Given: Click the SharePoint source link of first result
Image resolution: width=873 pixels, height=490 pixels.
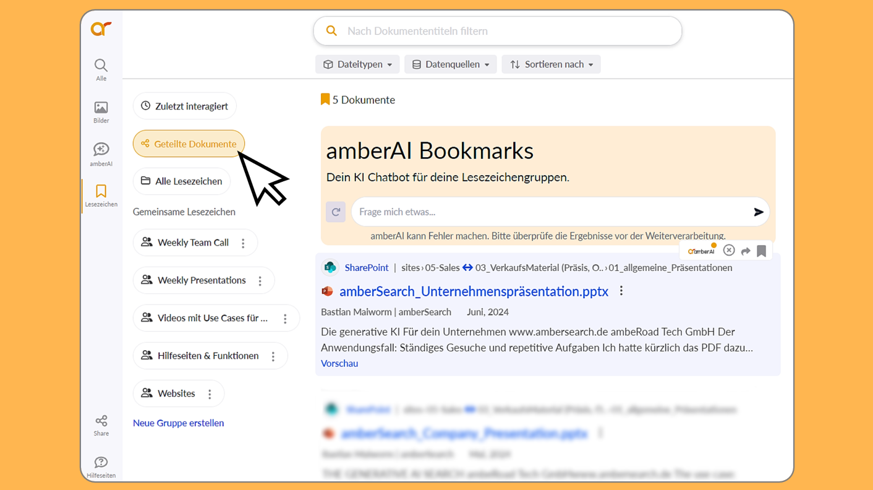Looking at the screenshot, I should 367,268.
